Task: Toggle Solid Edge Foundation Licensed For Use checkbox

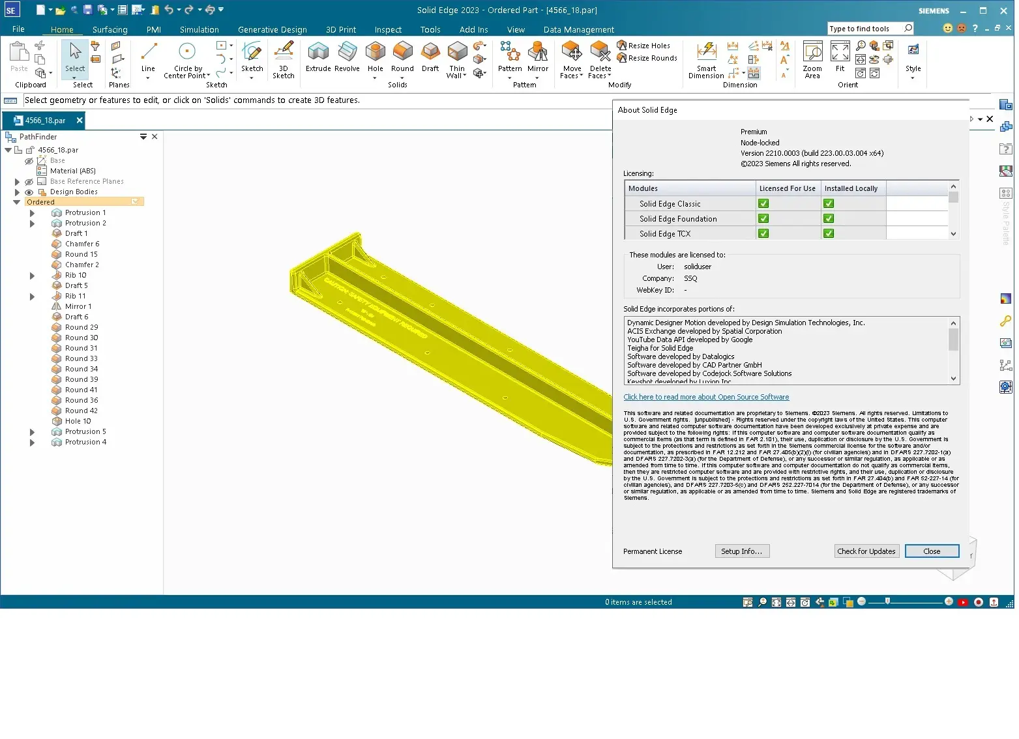Action: (763, 219)
